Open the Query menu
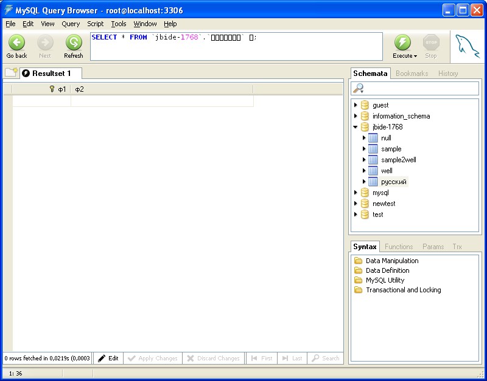 click(x=71, y=24)
